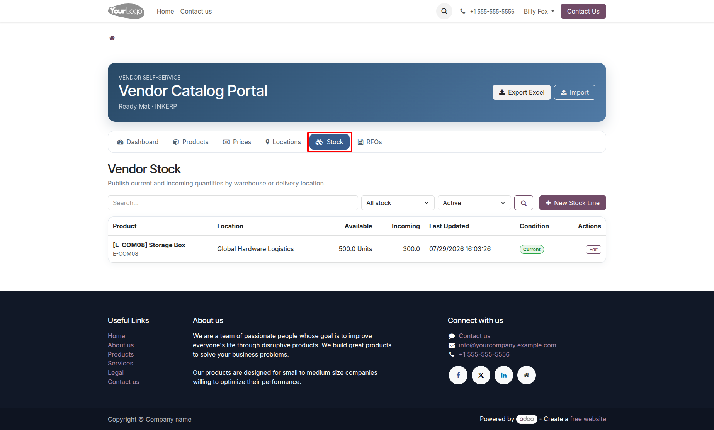
Task: Click the Import button
Action: click(x=575, y=92)
